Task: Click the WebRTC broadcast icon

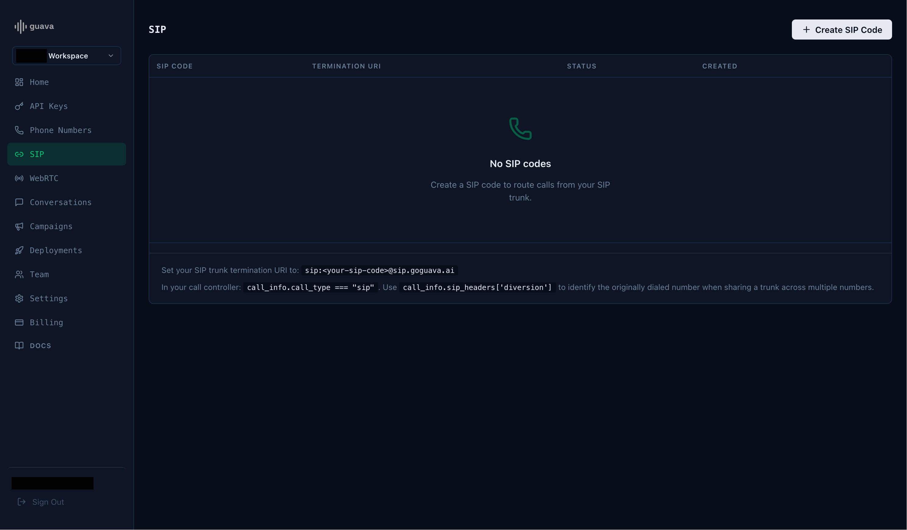Action: pos(19,178)
